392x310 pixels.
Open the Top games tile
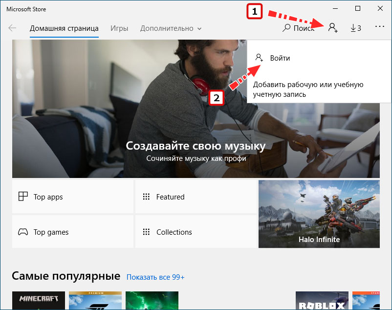tap(73, 232)
